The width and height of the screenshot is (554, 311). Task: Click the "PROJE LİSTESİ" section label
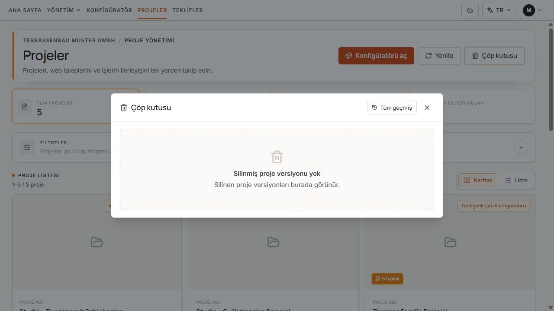coord(39,175)
